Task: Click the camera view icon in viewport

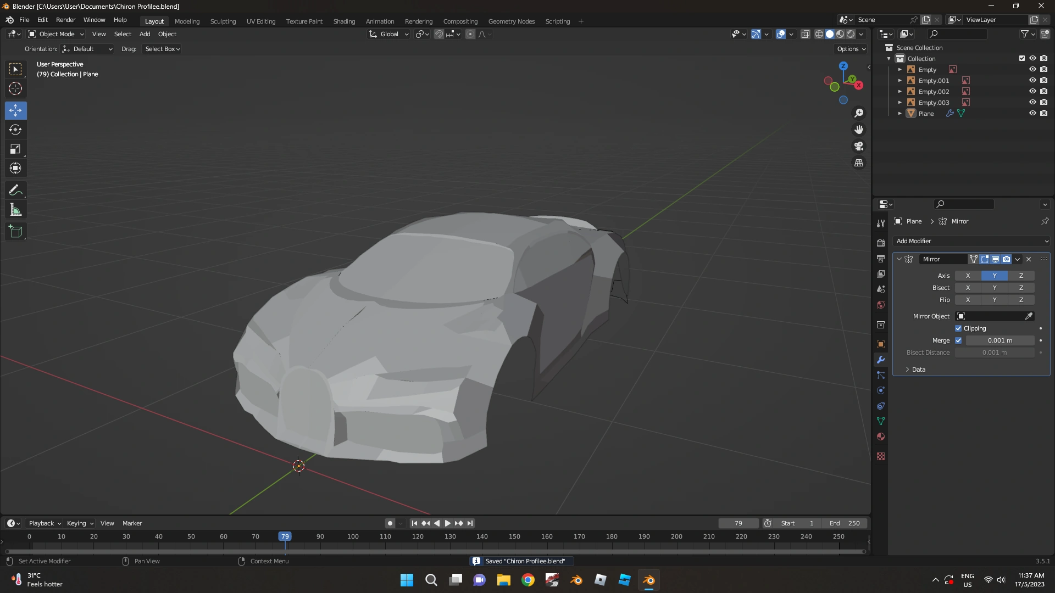Action: tap(859, 147)
